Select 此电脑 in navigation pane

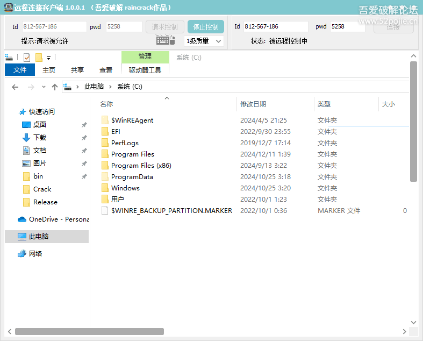point(47,237)
